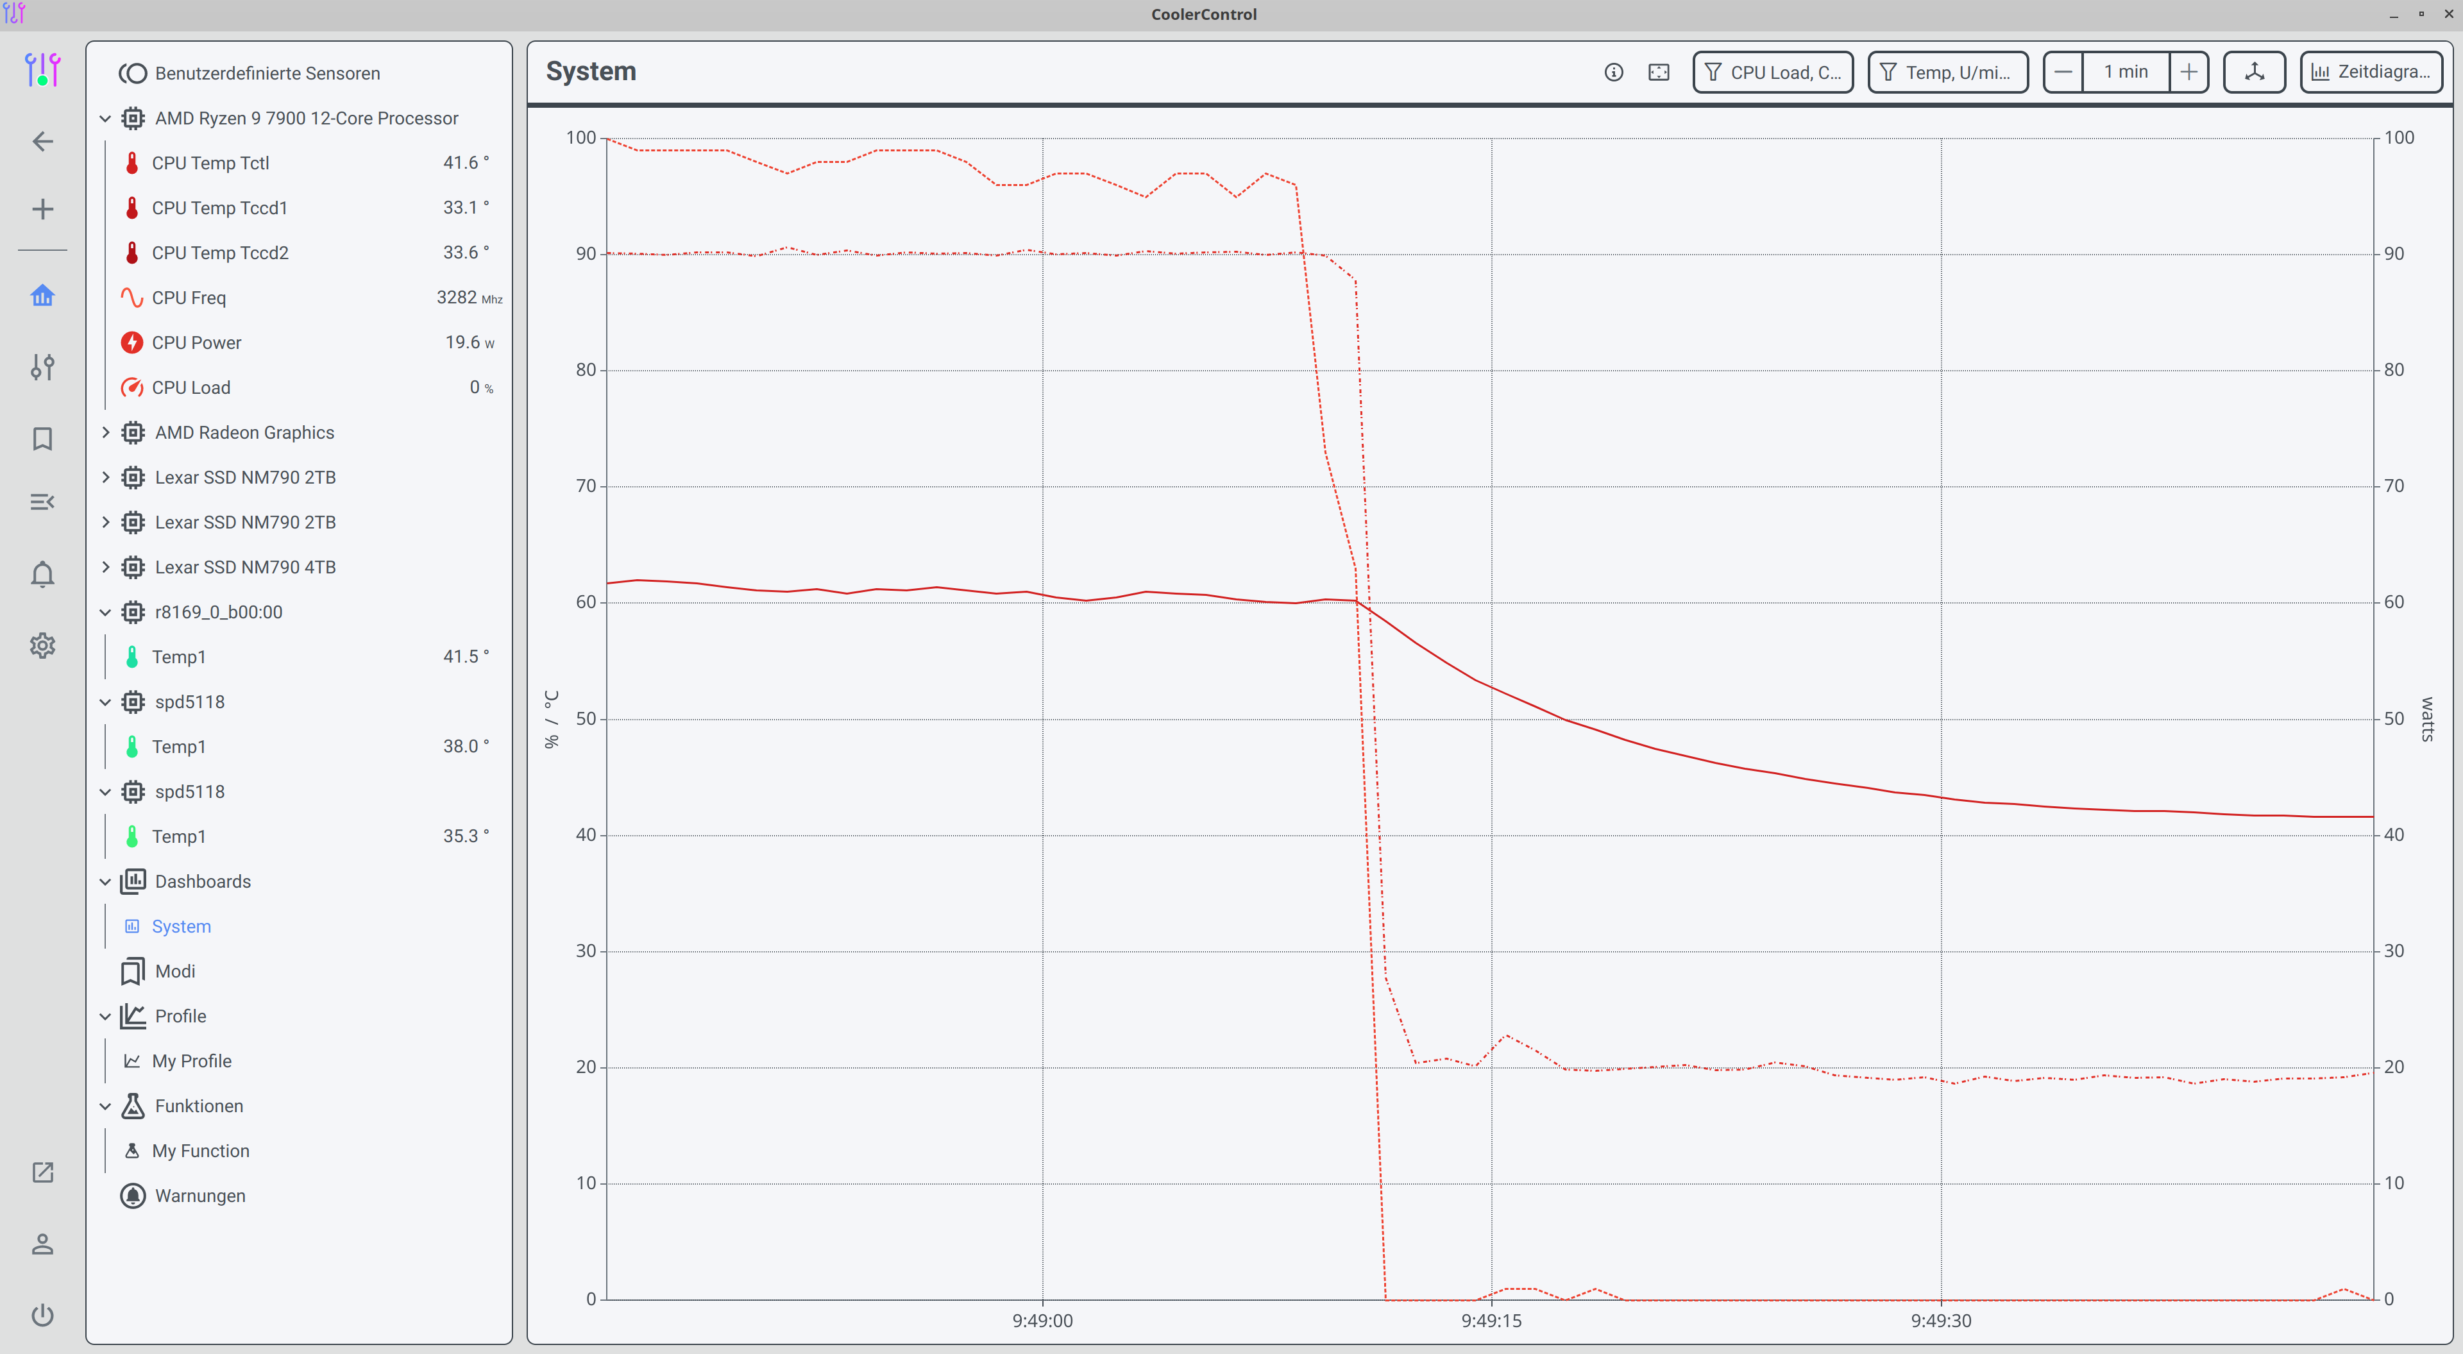Expand the Lexar SSD NM790 4TB entry
2463x1354 pixels.
pyautogui.click(x=105, y=567)
